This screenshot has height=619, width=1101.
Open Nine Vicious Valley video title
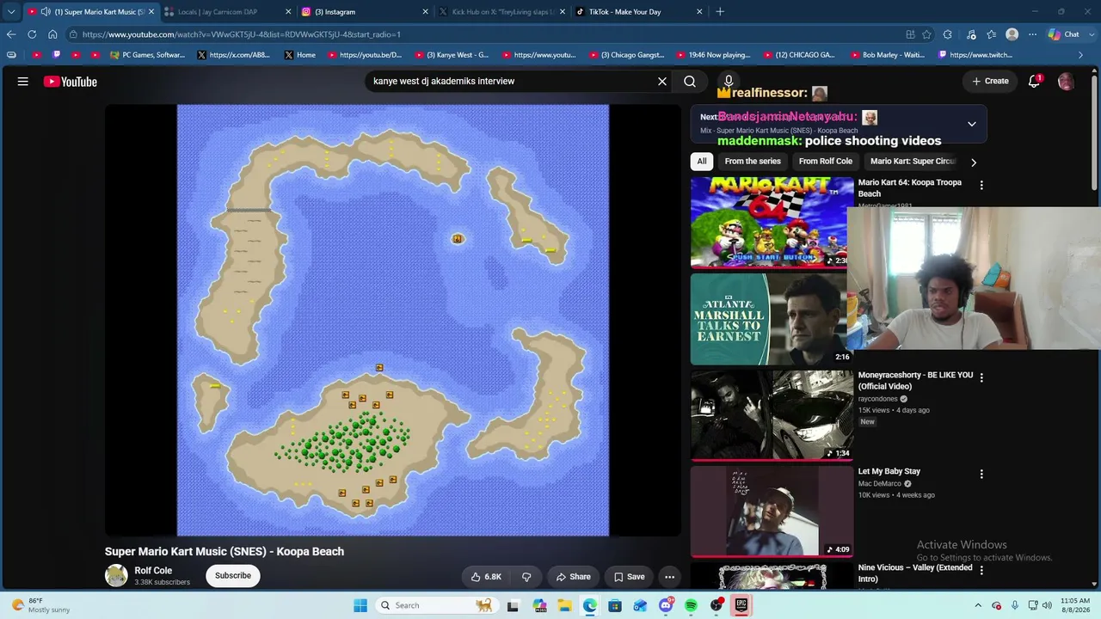(x=915, y=573)
